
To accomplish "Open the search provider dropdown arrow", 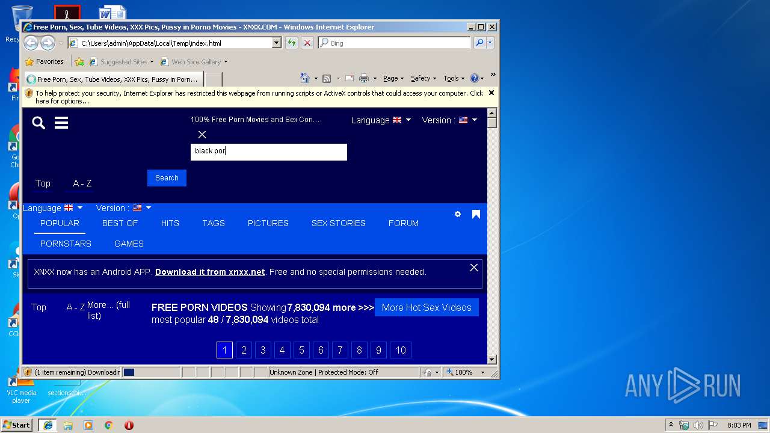I will coord(490,43).
